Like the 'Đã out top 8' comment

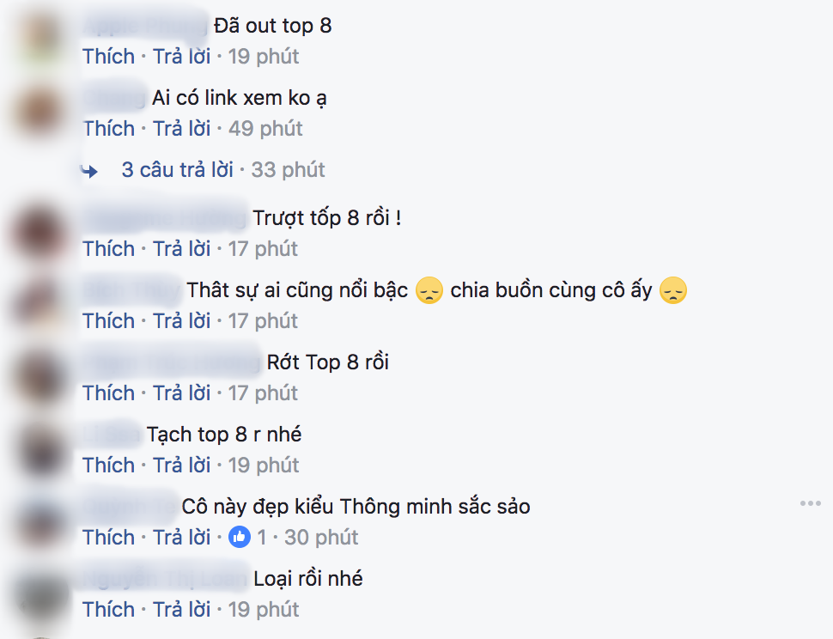(x=109, y=57)
